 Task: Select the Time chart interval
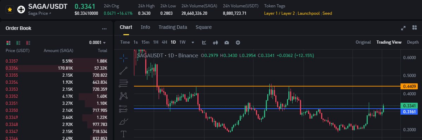tap(125, 42)
